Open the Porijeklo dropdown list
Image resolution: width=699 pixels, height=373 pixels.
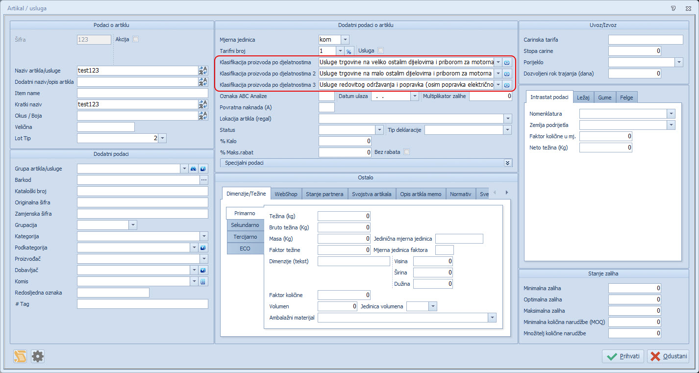pos(678,62)
